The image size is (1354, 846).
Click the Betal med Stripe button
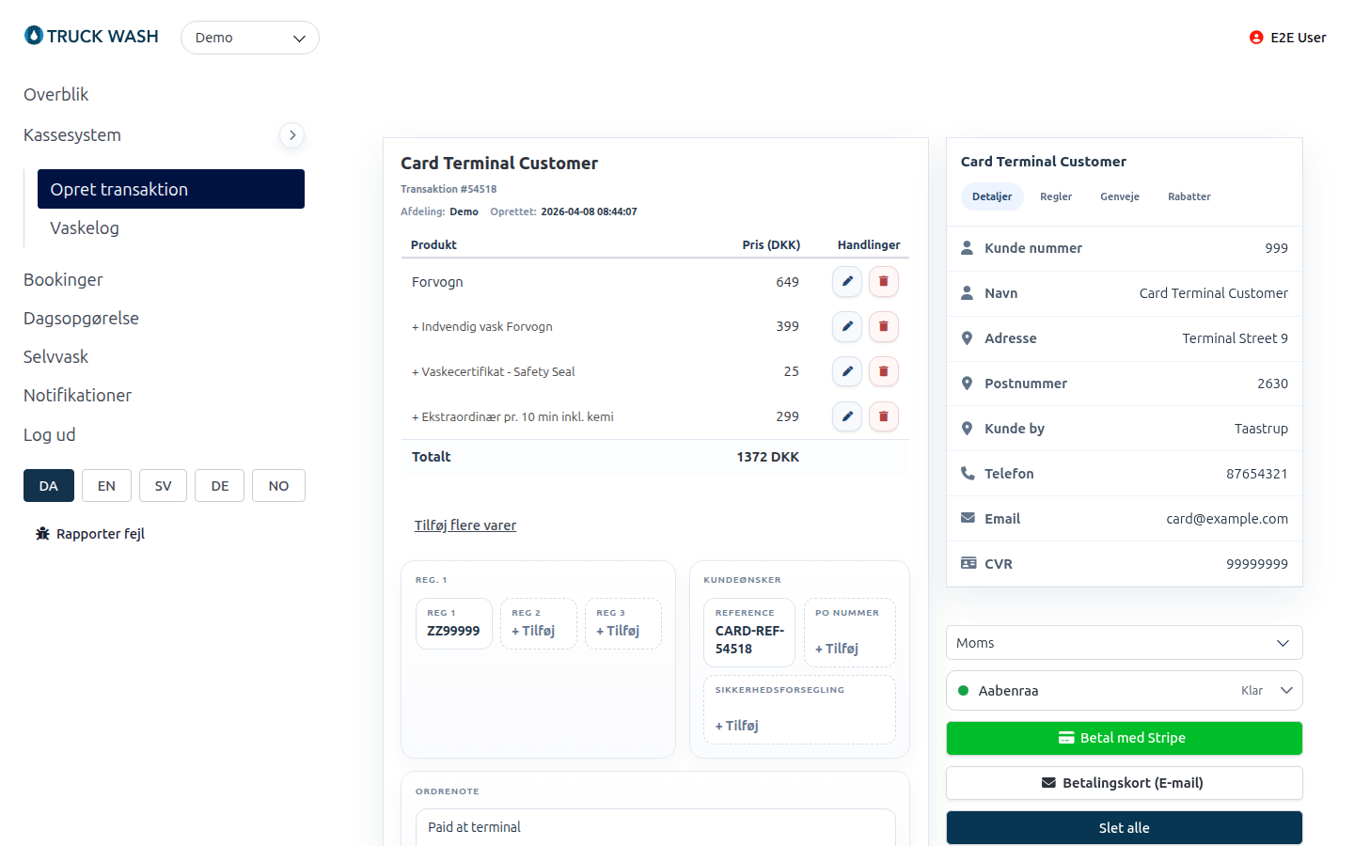click(x=1125, y=738)
